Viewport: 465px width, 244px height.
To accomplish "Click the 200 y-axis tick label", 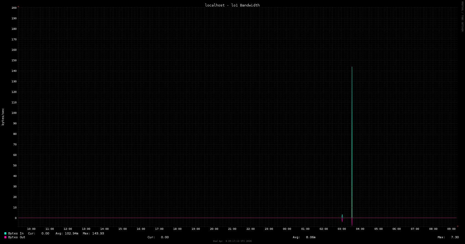I will click(x=14, y=8).
